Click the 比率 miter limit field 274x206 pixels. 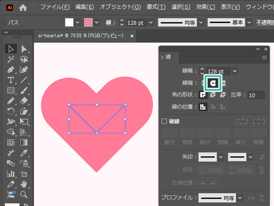pos(257,95)
